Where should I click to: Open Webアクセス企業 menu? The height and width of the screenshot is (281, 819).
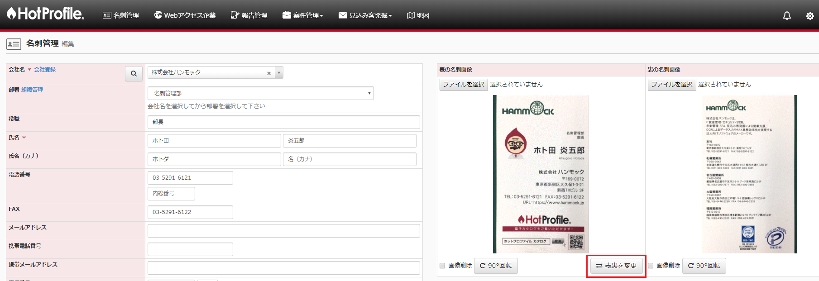(185, 15)
